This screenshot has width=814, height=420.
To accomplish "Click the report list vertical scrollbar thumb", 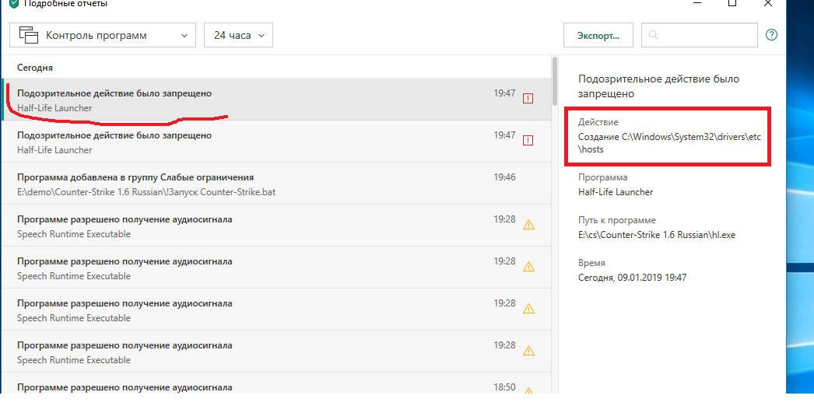I will pos(554,80).
